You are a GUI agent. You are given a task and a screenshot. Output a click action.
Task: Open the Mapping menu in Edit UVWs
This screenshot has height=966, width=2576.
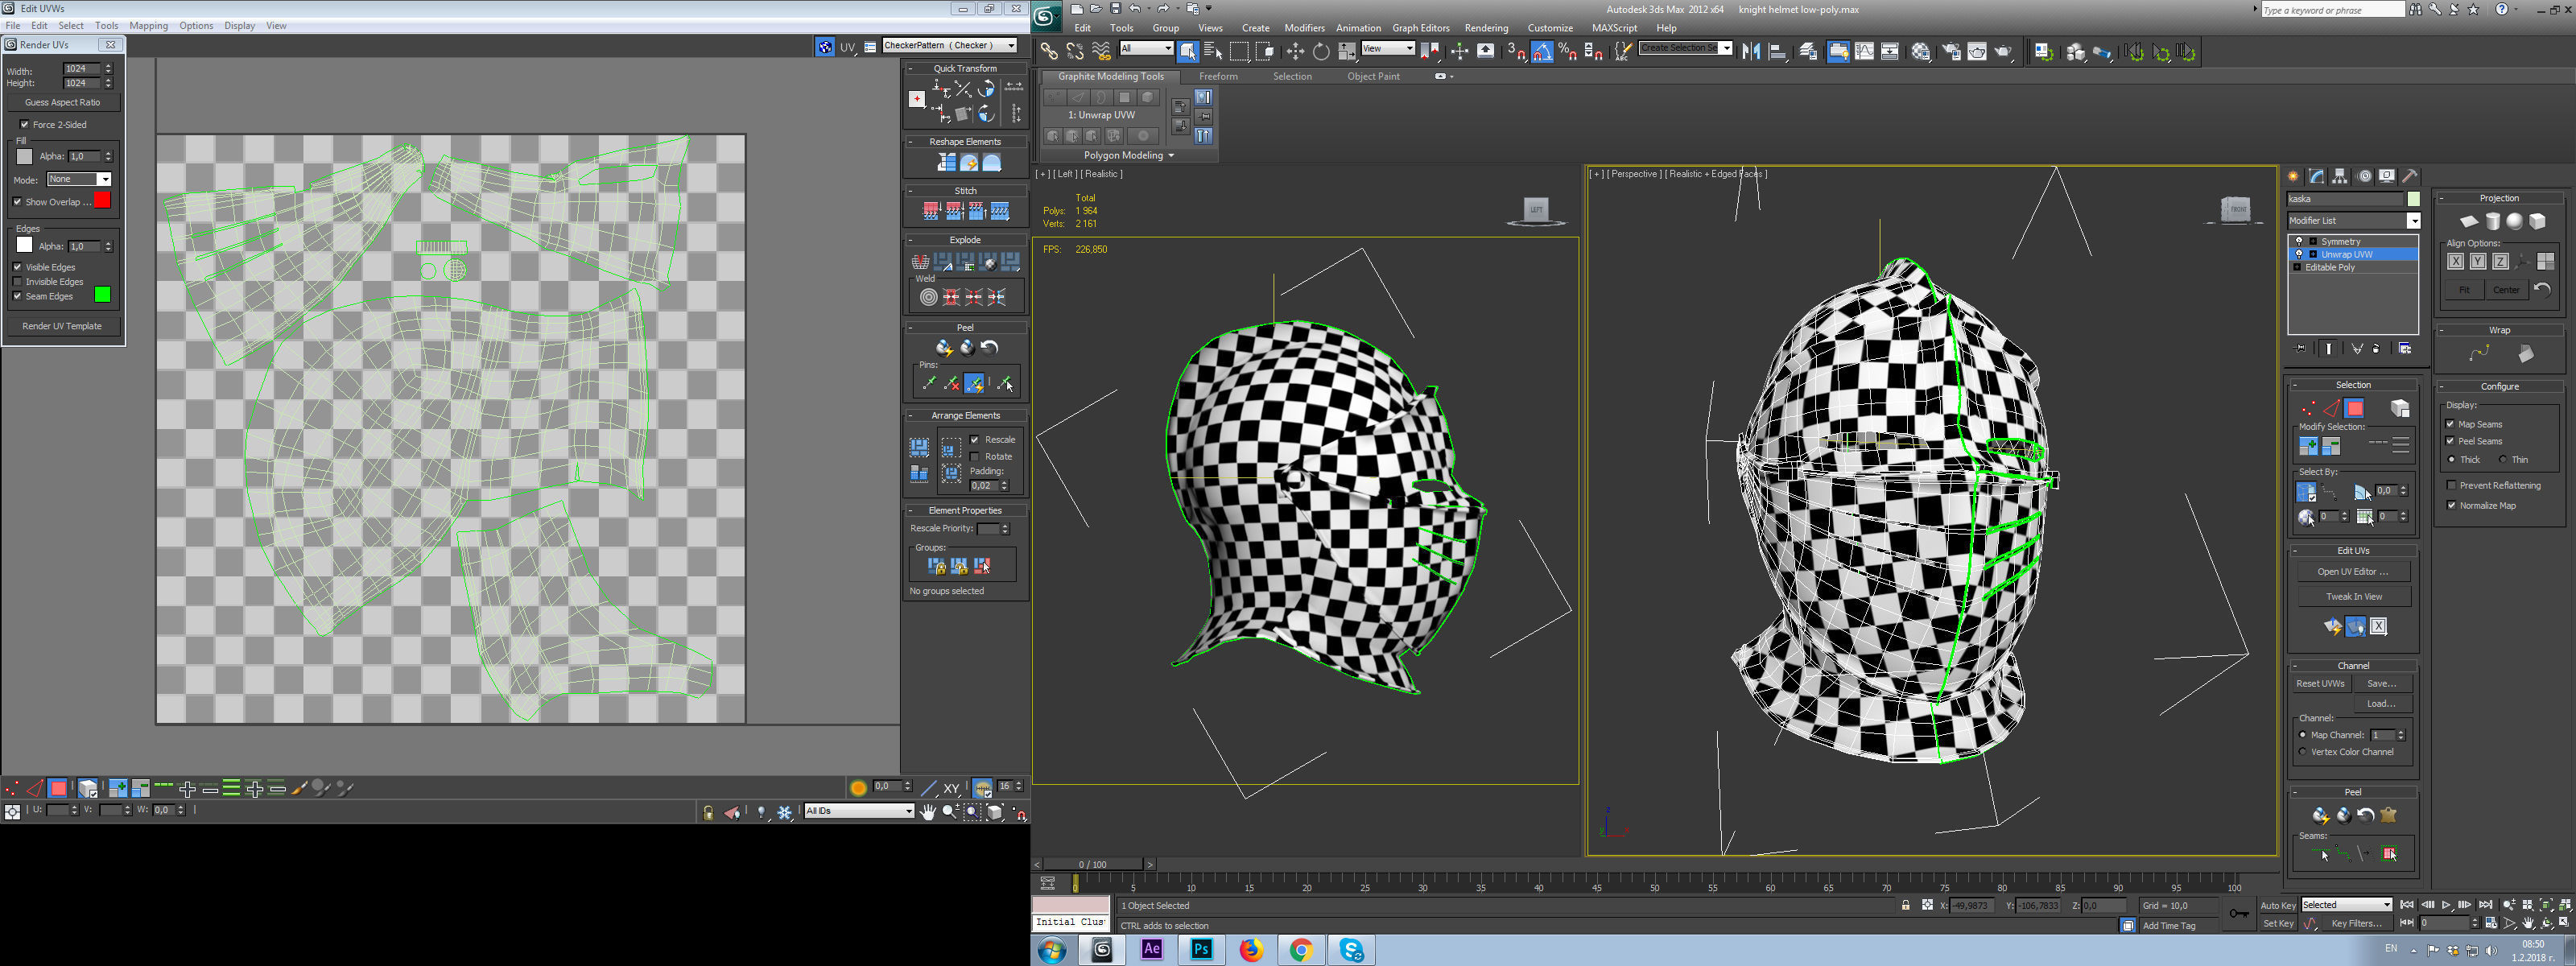(148, 26)
